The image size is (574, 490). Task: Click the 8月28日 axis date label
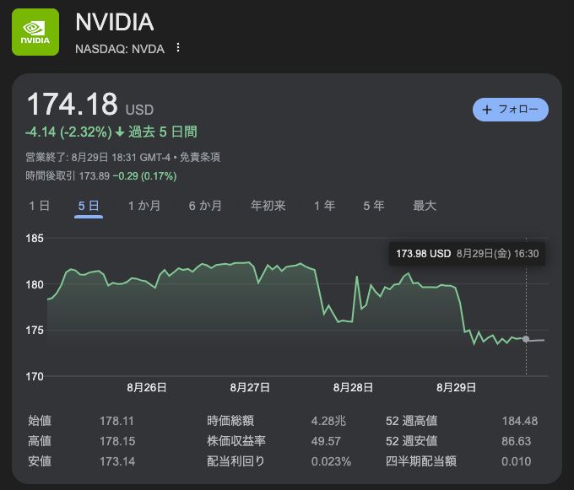[x=353, y=388]
